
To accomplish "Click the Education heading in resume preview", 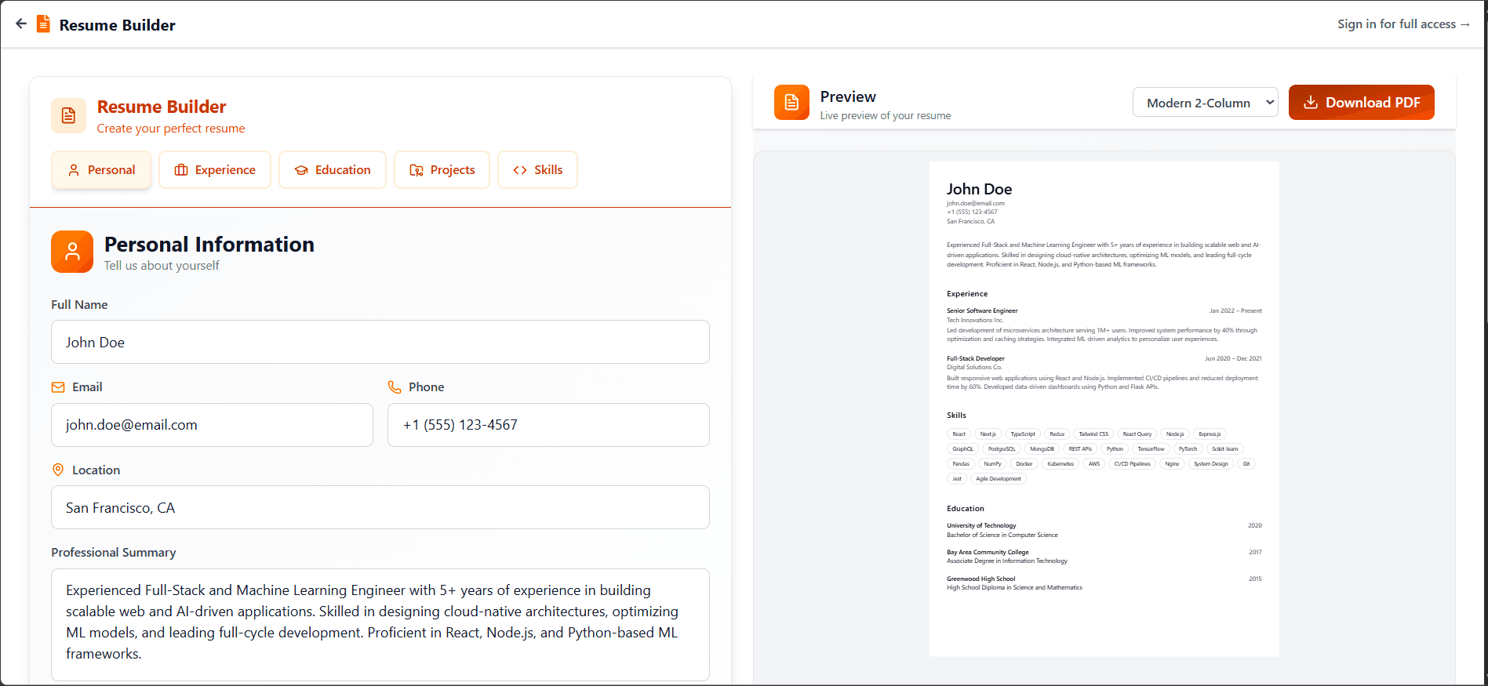I will tap(966, 509).
